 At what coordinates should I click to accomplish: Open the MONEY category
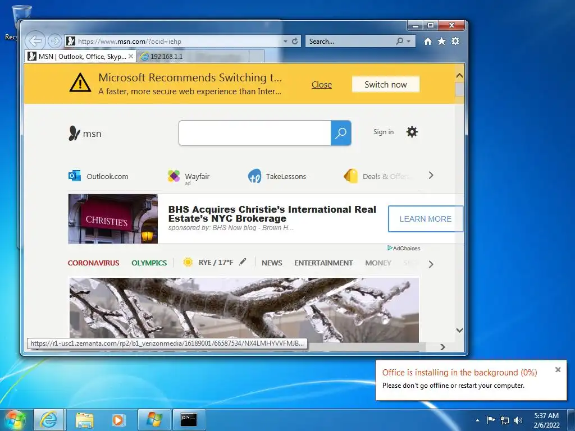[x=378, y=263]
